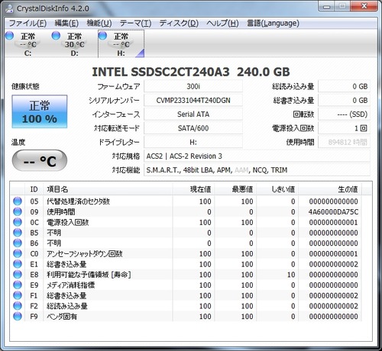Viewport: 382px width, 351px height.
Task: Click status icon for attribute 09
Action: (x=18, y=211)
